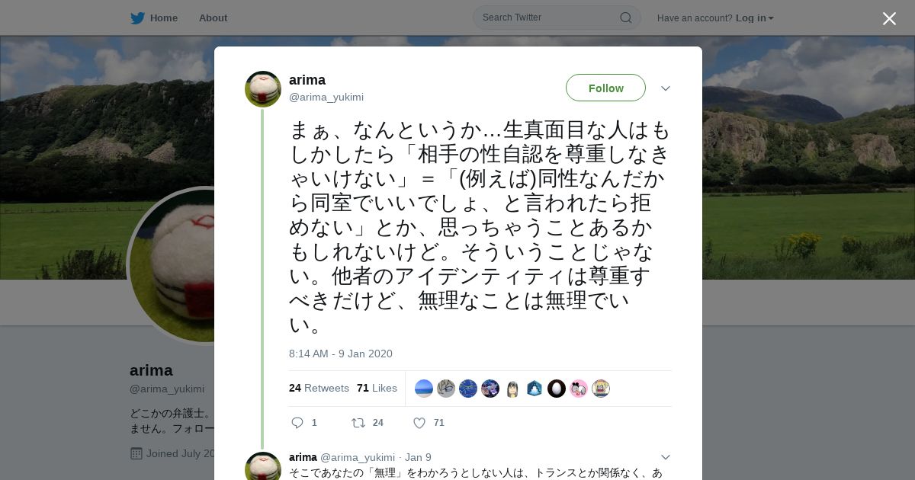Open arima's avatar in the tweet header
The height and width of the screenshot is (480, 915).
(263, 89)
